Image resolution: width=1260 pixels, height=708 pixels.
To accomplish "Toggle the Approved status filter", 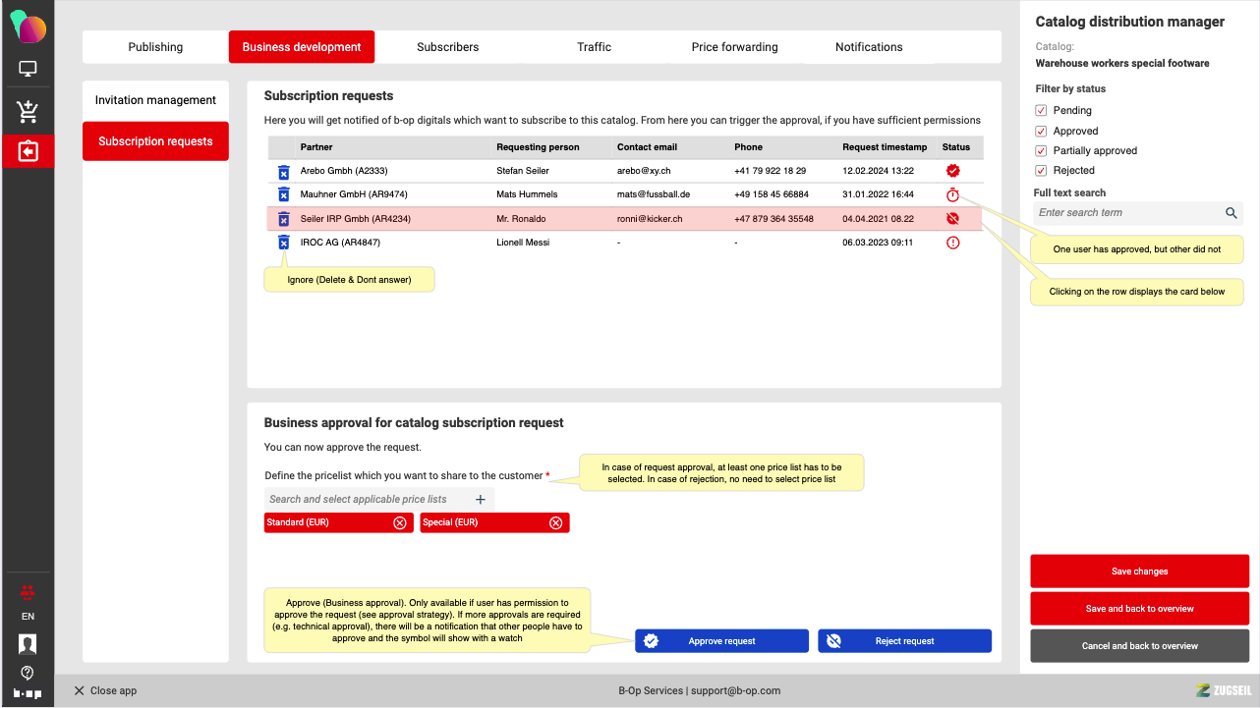I will [x=1041, y=132].
